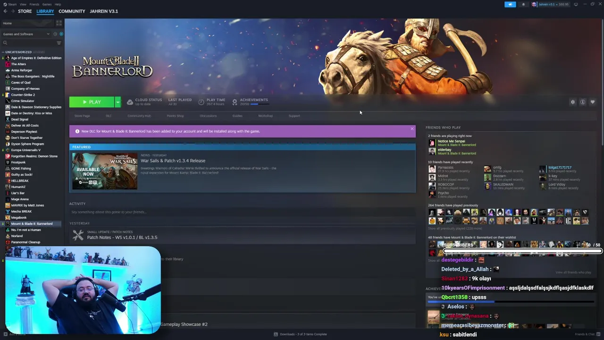Show game info icon
Screen dimensions: 604x340
tap(583, 102)
